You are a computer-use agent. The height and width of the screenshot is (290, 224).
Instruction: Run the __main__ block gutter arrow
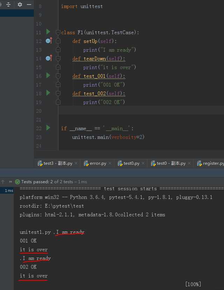[x=48, y=128]
